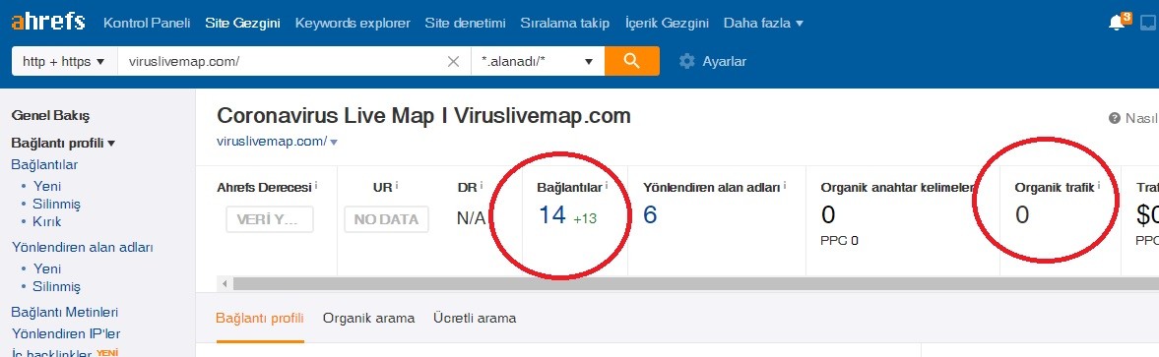Switch to the Organik arama tab

pos(369,319)
